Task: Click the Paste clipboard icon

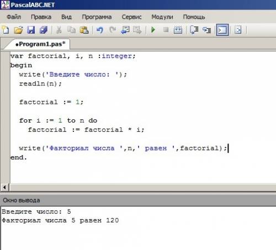Action: pos(84,30)
